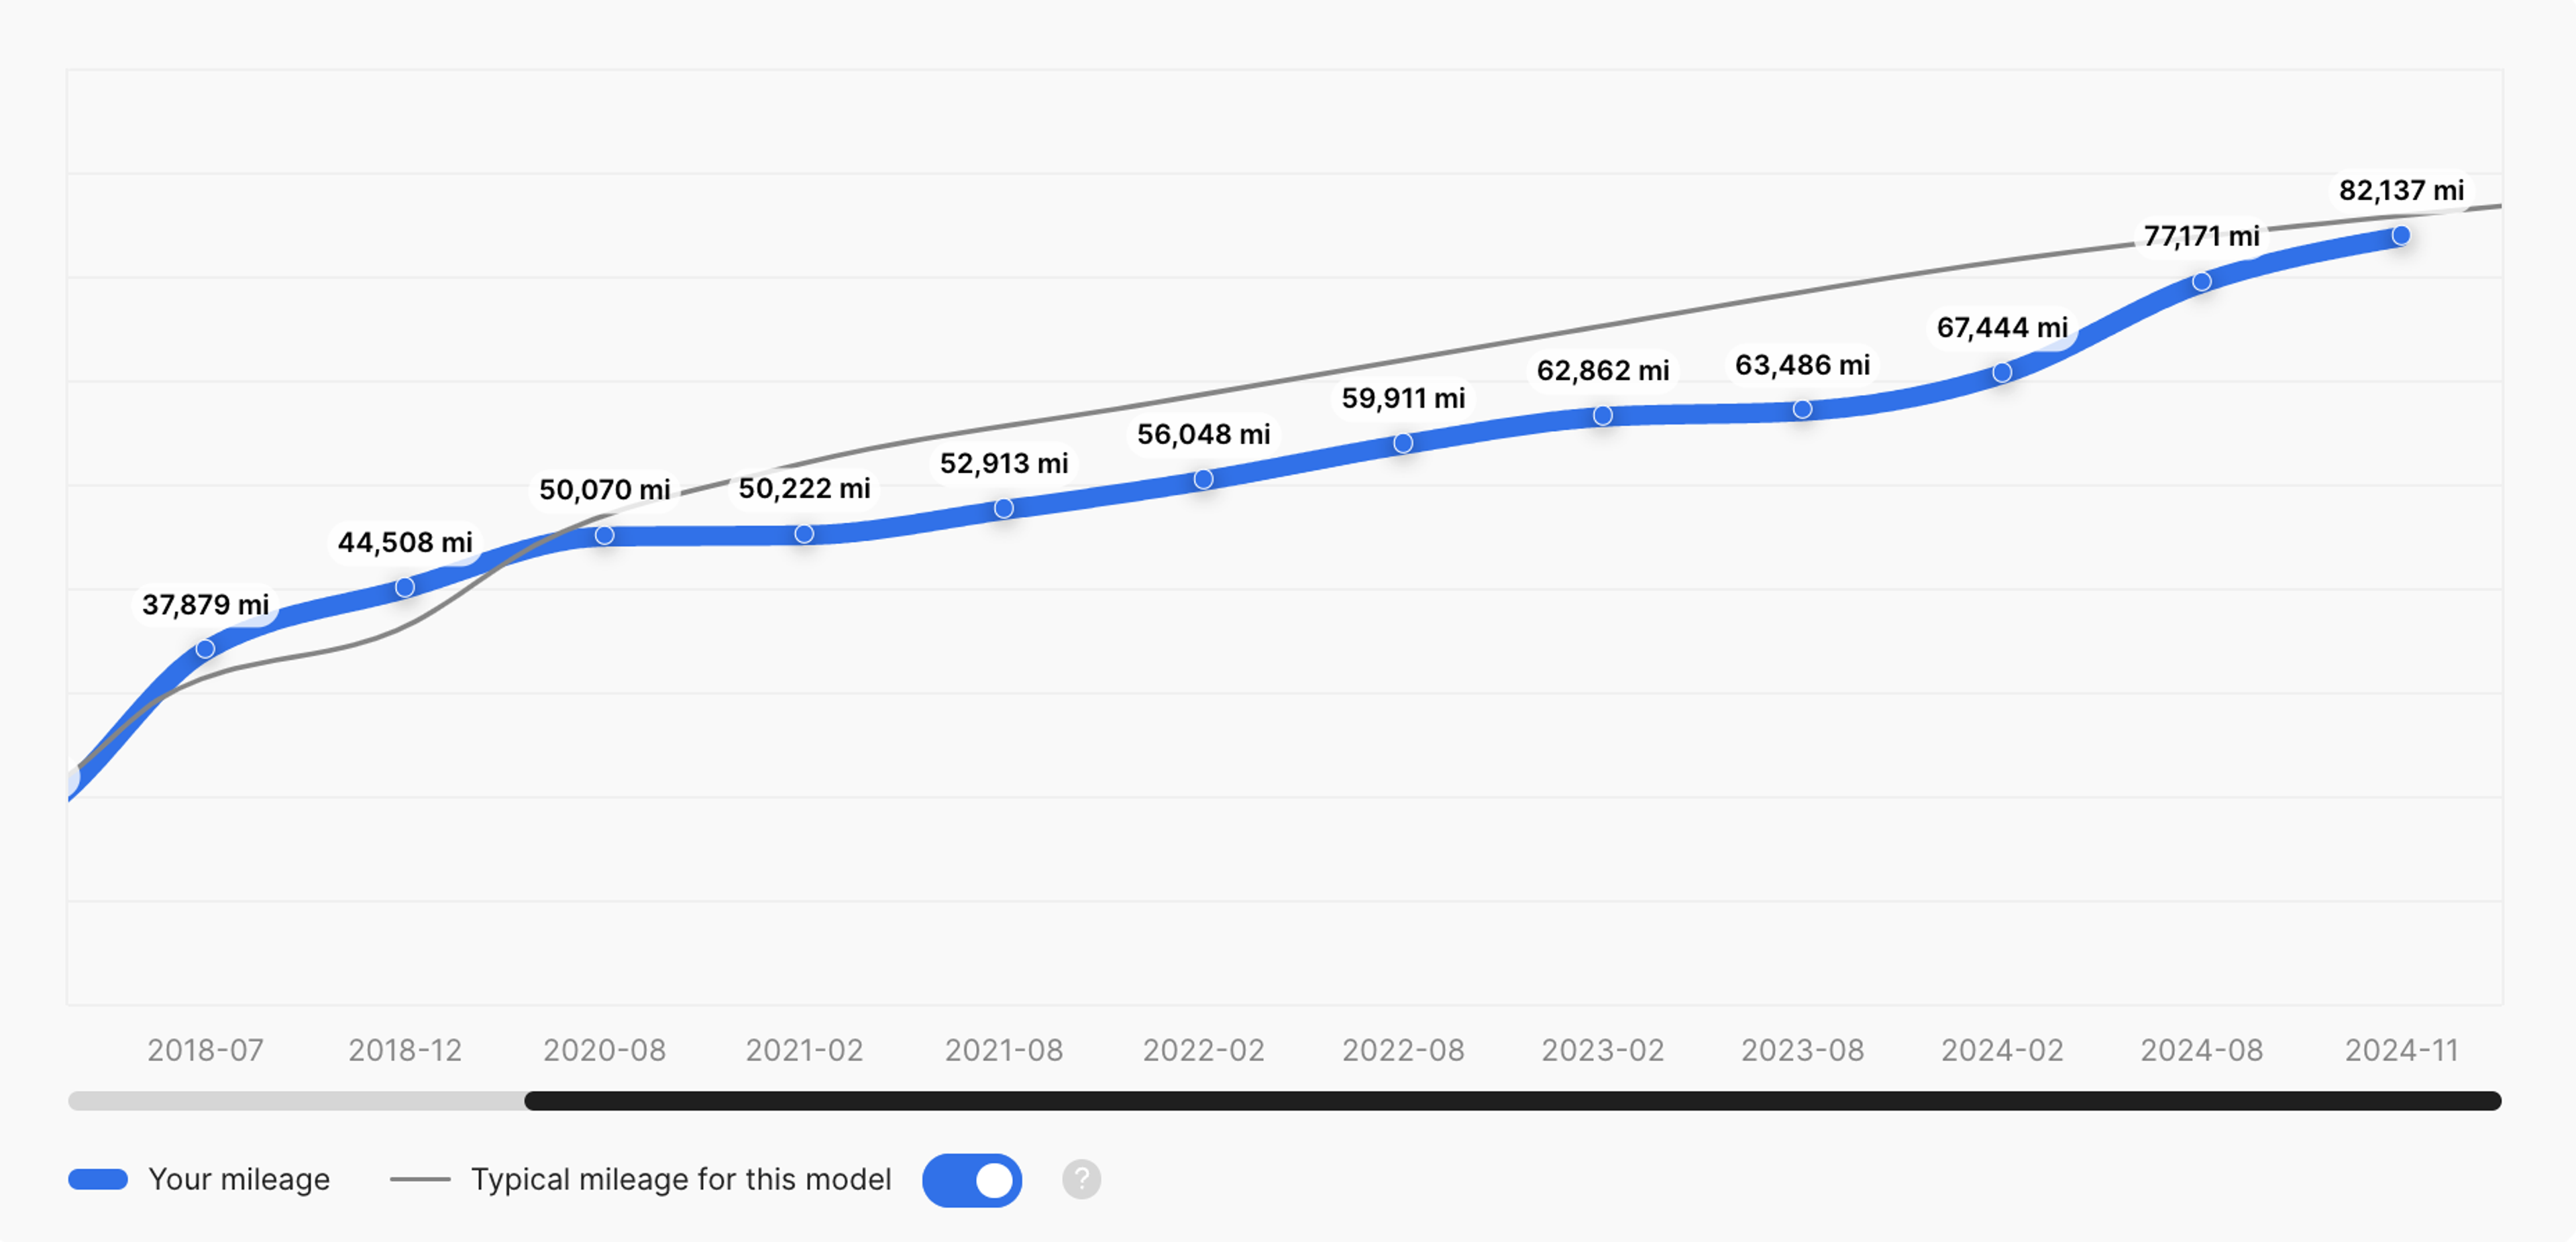Select the 67,444 mi data point marker
The image size is (2576, 1242).
pyautogui.click(x=2002, y=372)
